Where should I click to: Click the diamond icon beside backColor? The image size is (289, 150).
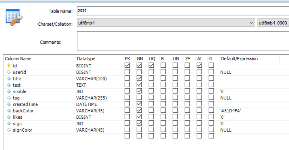[9, 111]
